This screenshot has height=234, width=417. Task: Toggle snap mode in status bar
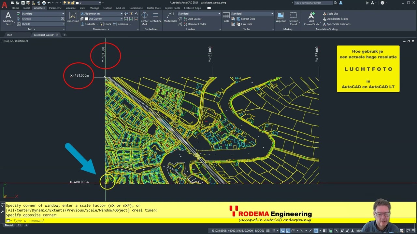273,231
